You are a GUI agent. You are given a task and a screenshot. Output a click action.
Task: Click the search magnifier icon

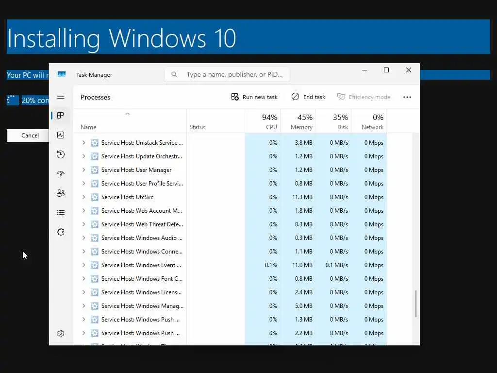pyautogui.click(x=174, y=74)
